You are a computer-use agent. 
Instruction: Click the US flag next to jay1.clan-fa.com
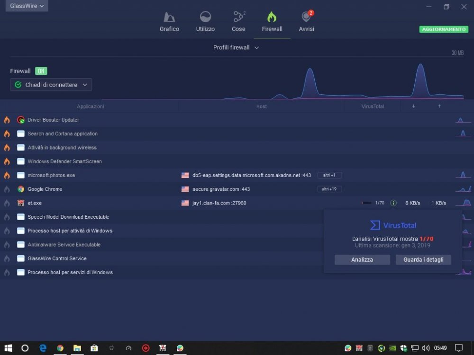(185, 203)
